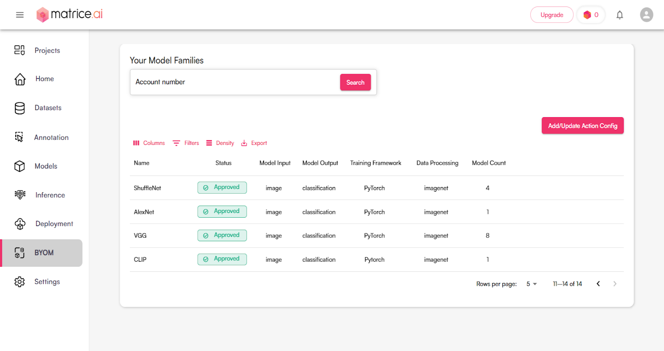Click the Approved badge for ShuffleNet
This screenshot has width=664, height=351.
coord(222,188)
